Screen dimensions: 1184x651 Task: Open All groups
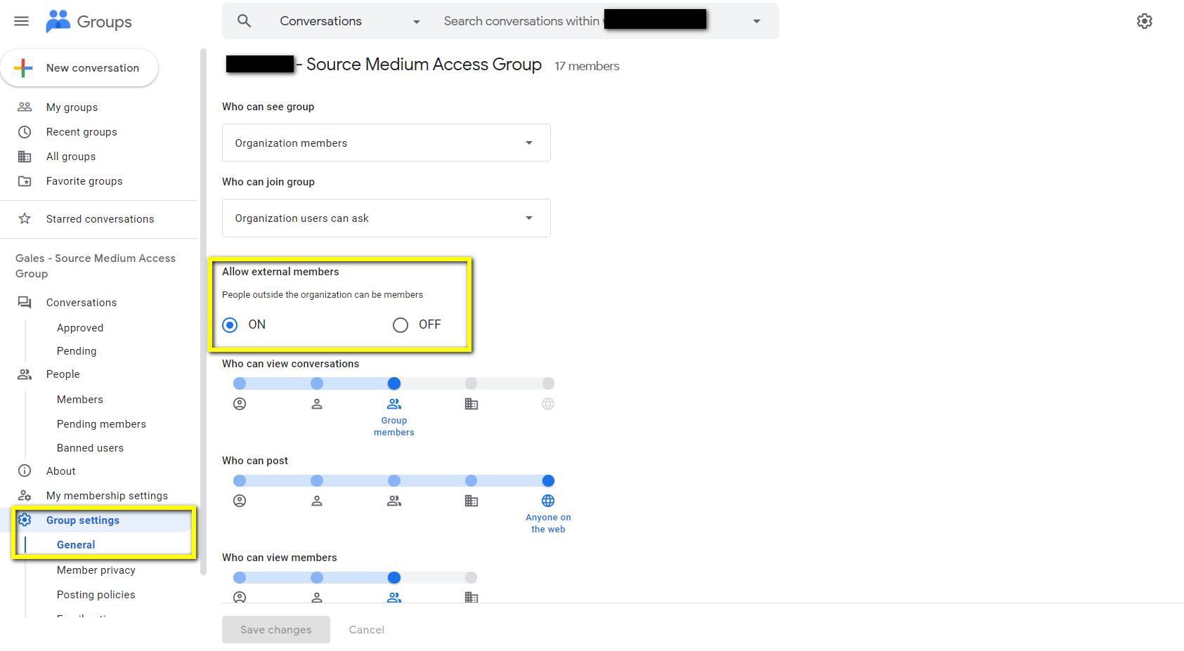71,157
